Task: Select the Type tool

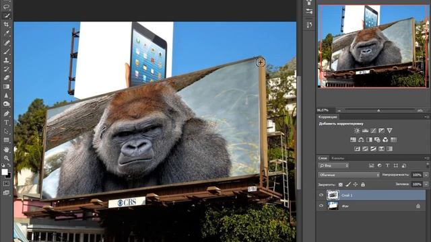Action: pos(6,122)
